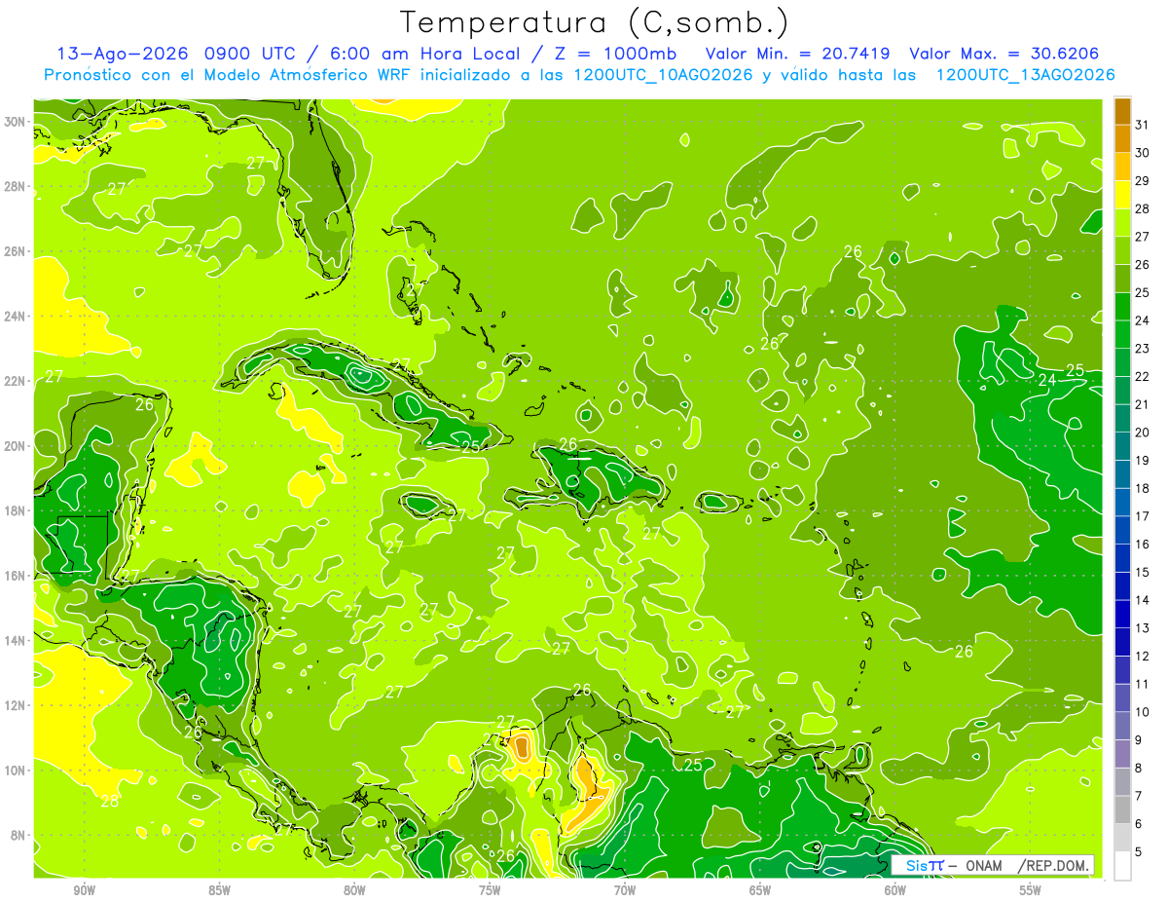1168x903 pixels.
Task: Click the '55W' longitude axis label
Action: click(x=1031, y=890)
